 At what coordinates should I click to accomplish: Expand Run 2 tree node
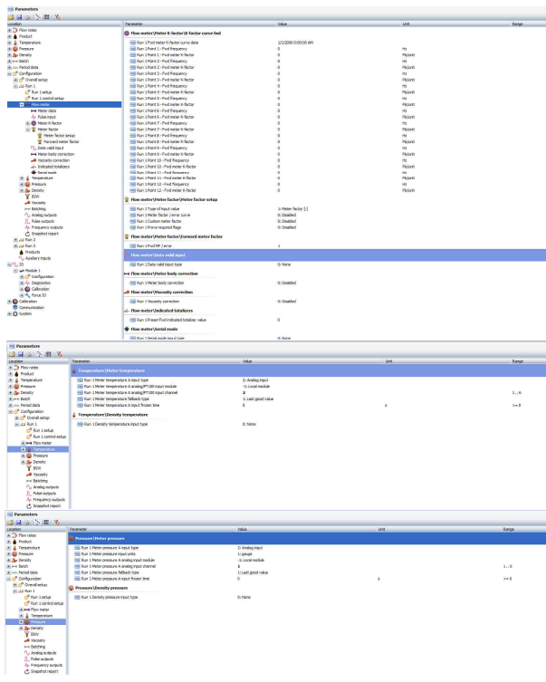[x=15, y=240]
